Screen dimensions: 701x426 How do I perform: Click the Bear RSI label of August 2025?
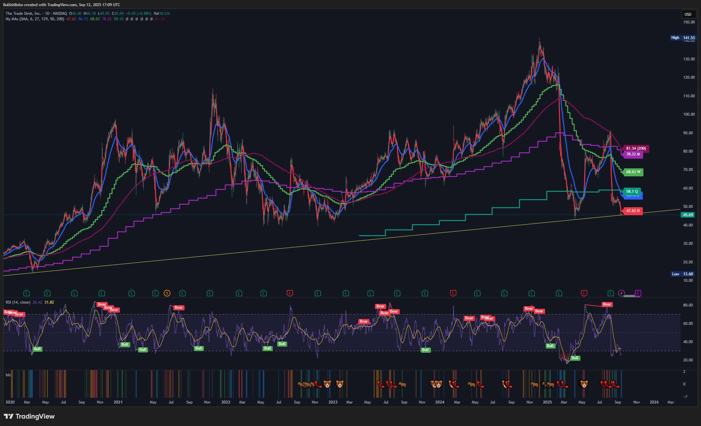coord(607,304)
